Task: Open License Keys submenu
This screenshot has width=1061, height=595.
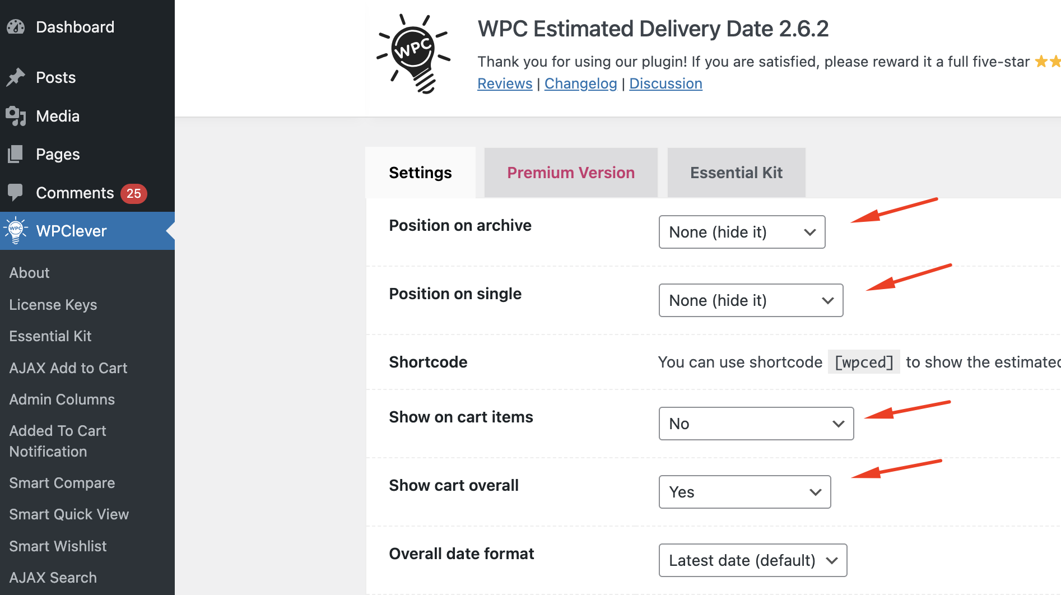Action: tap(53, 305)
